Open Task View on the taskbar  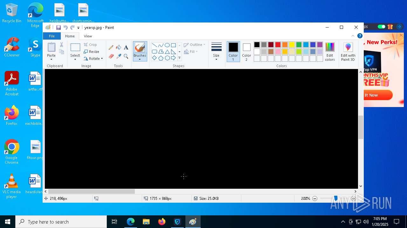(x=114, y=222)
